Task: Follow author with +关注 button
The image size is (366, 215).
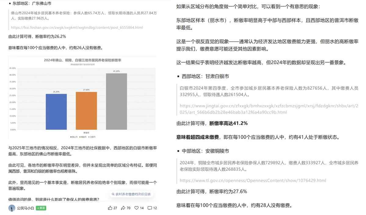Action: click(41, 208)
